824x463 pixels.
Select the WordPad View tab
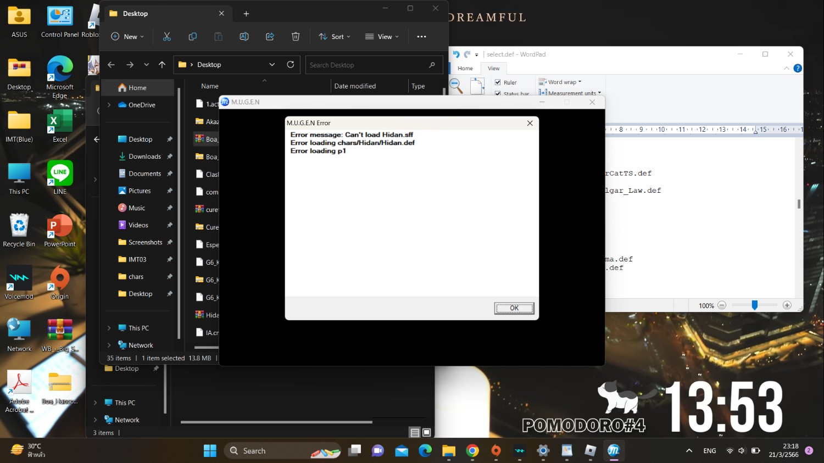coord(493,69)
